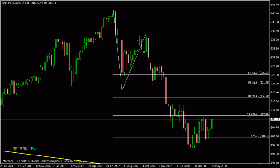
Task: Click the 17 Sep 2006 date label
Action: click(x=25, y=166)
